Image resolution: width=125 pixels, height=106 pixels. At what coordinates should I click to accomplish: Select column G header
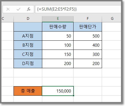pyautogui.click(x=111, y=19)
